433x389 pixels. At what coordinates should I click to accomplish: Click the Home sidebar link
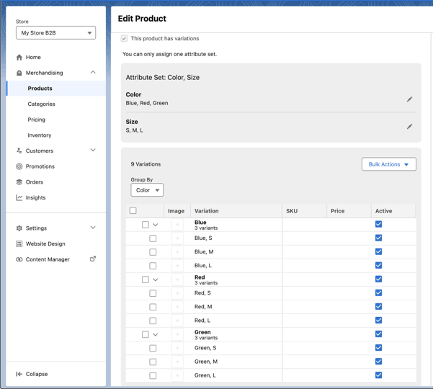coord(33,57)
